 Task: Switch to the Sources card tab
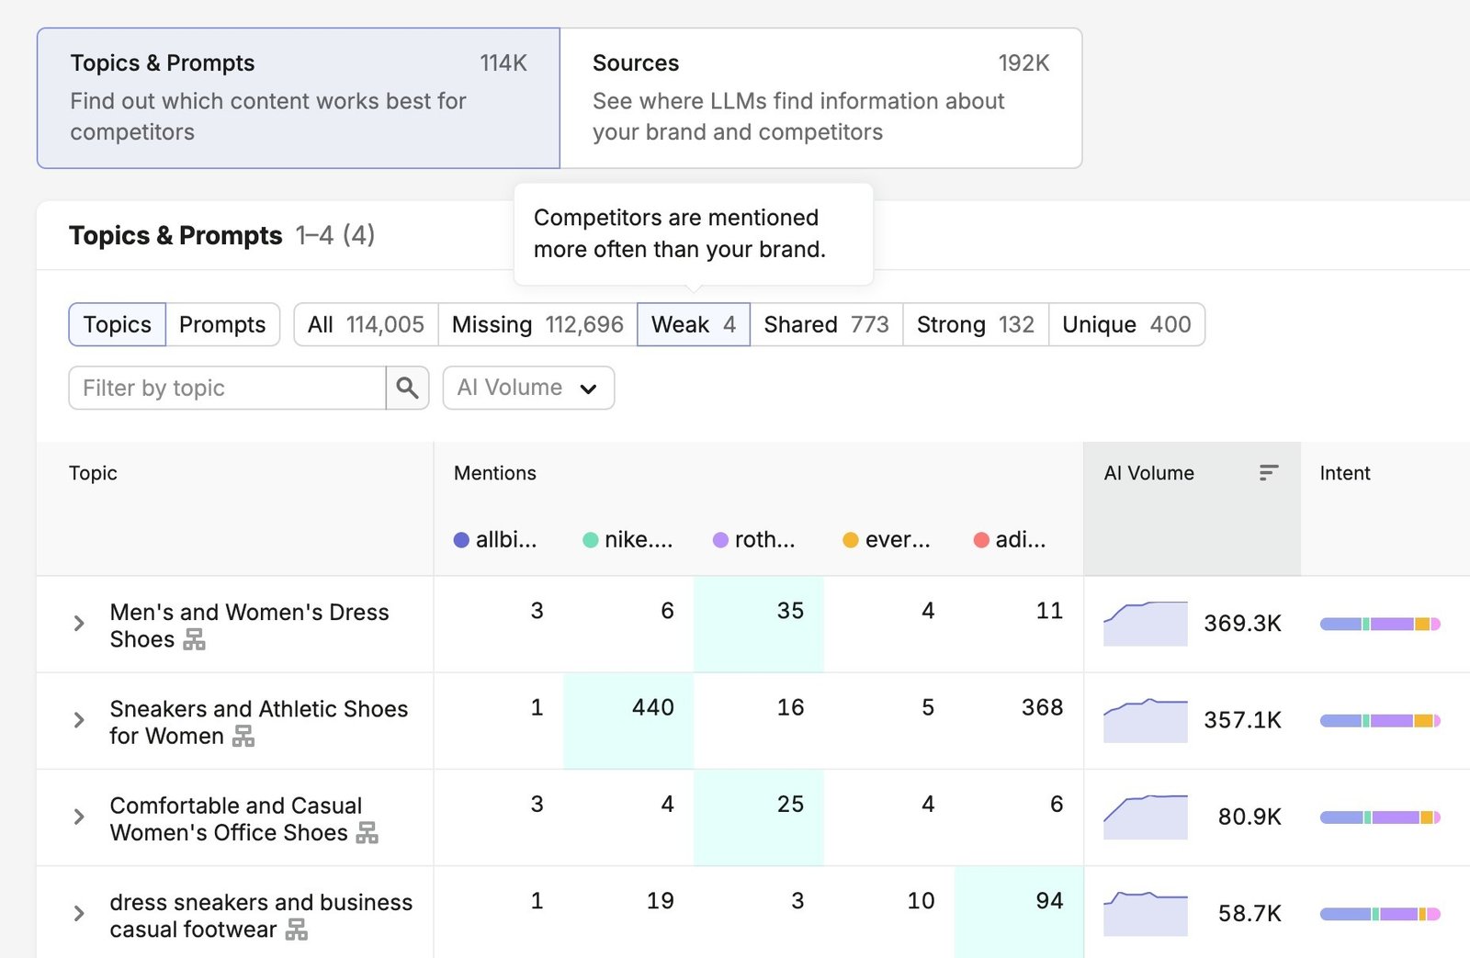820,98
